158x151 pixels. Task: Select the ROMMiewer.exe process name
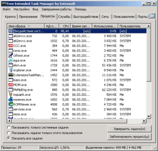(x=24, y=104)
